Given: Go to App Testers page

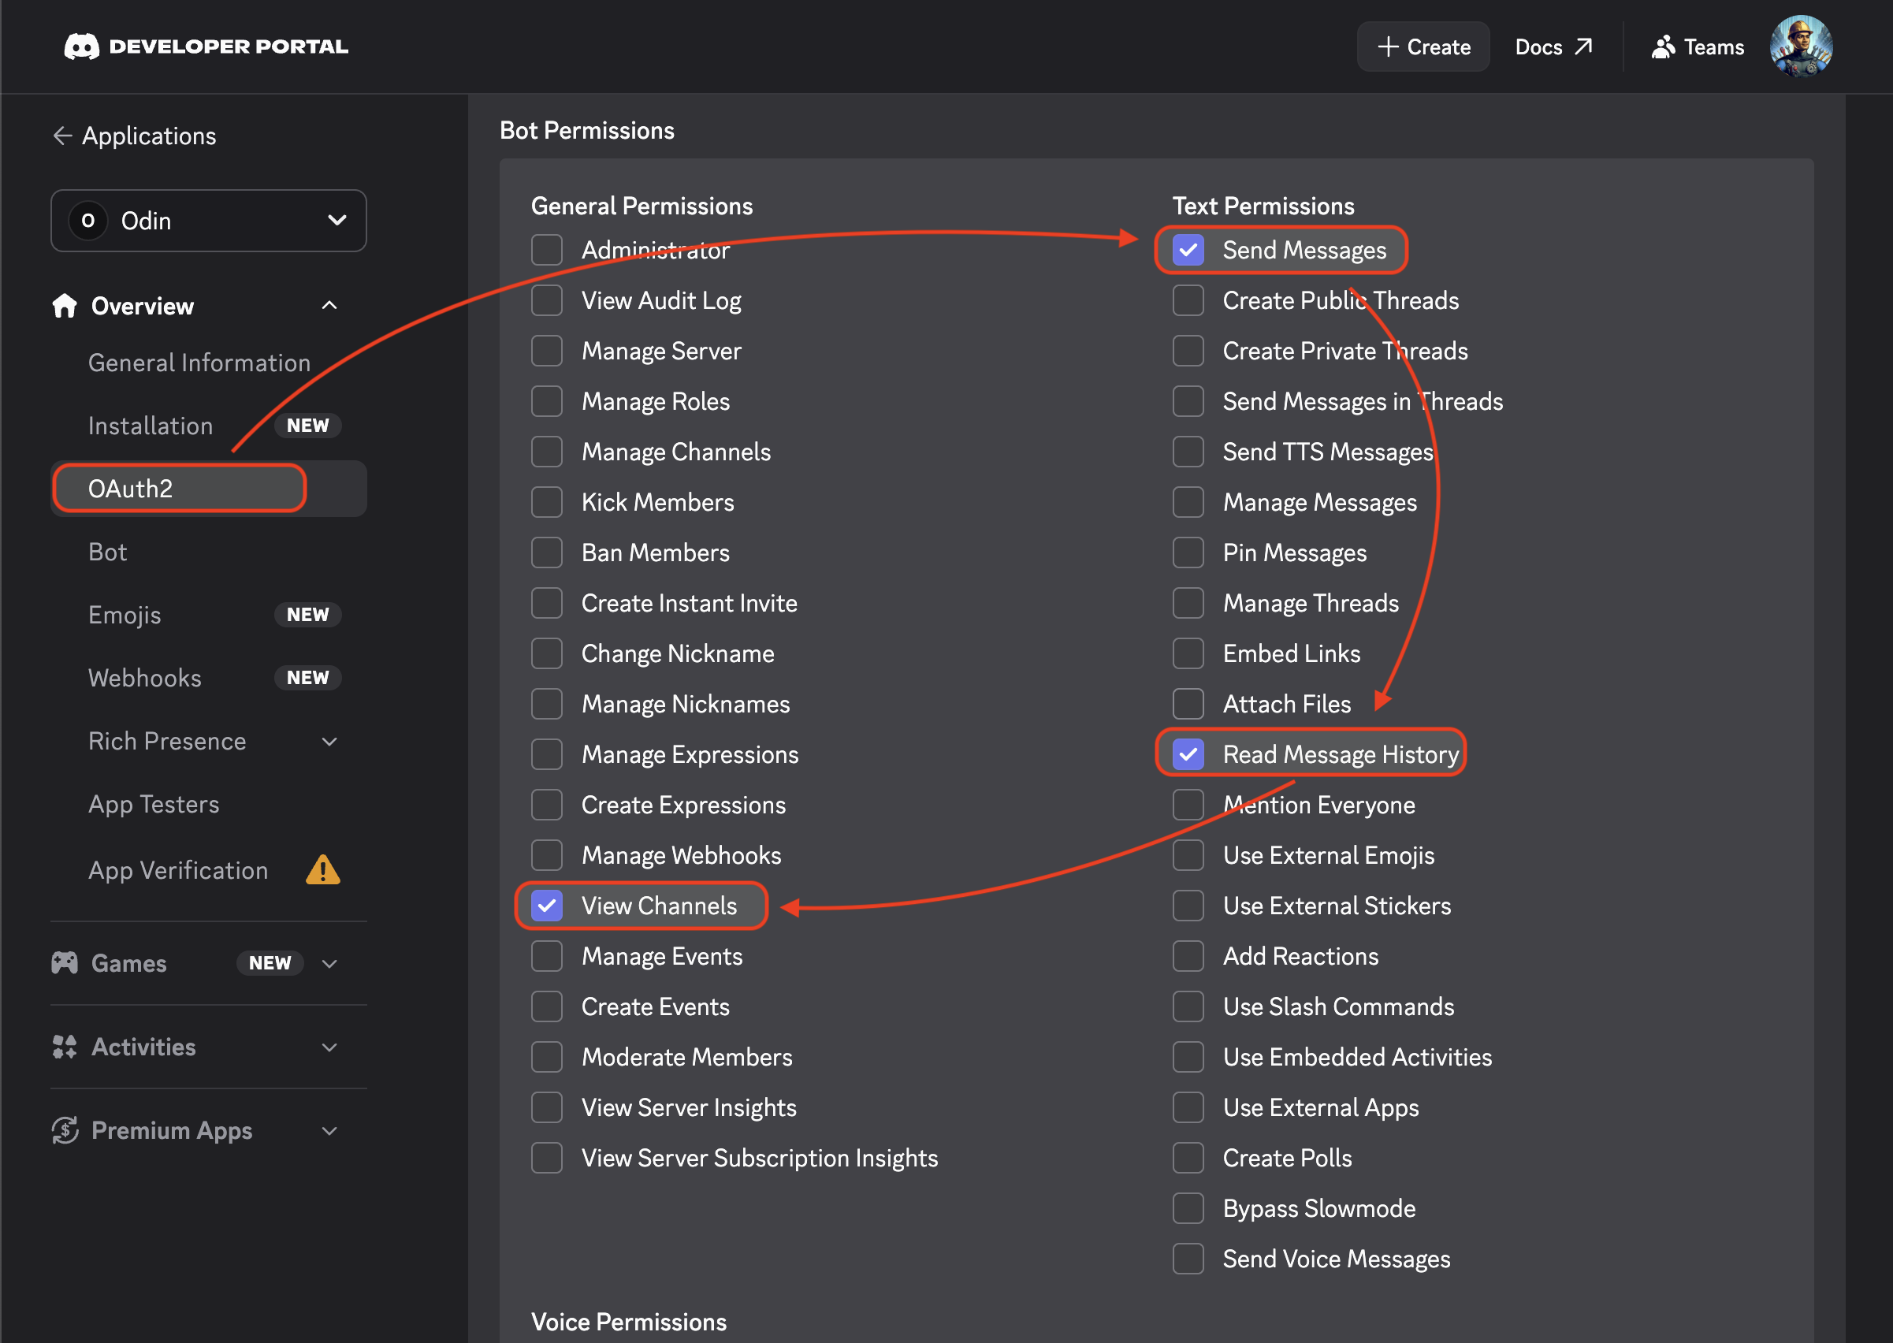Looking at the screenshot, I should pyautogui.click(x=154, y=804).
